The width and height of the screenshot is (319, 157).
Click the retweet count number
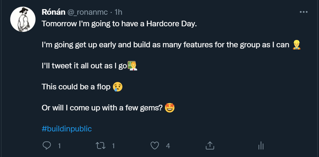[x=113, y=145]
